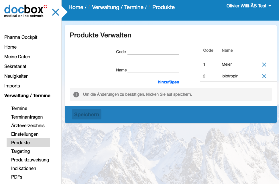
Task: Click the Code input field
Action: pos(153,52)
